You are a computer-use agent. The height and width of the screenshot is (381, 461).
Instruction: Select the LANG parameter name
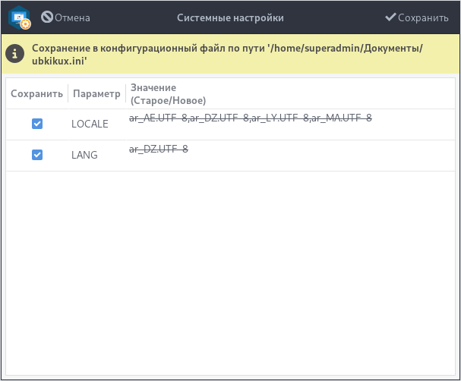pos(84,155)
